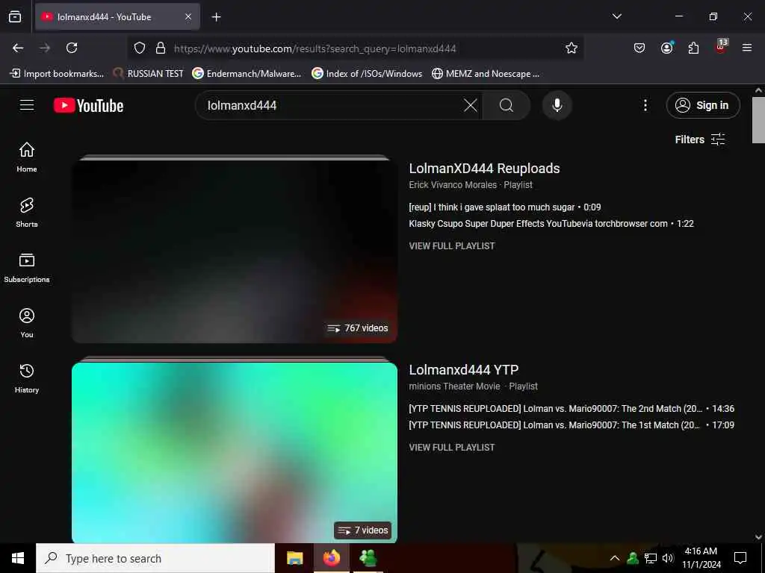Open the YouTube guide hamburger menu
The height and width of the screenshot is (573, 765).
[x=27, y=105]
